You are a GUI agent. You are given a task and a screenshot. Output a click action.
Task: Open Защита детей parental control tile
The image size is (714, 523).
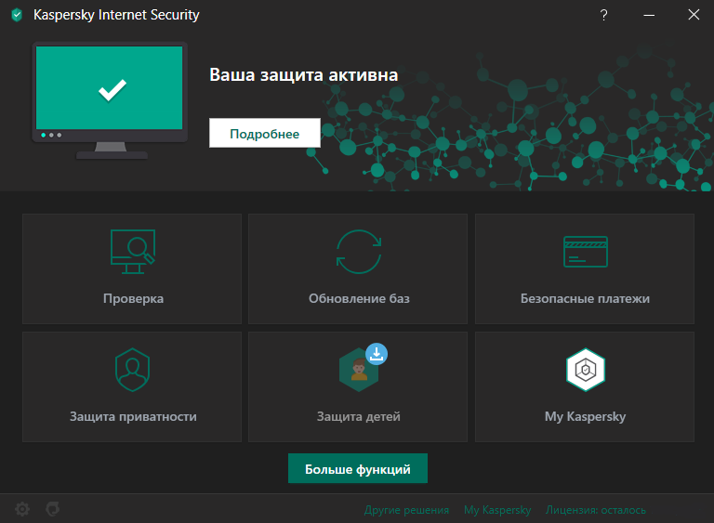tap(358, 386)
